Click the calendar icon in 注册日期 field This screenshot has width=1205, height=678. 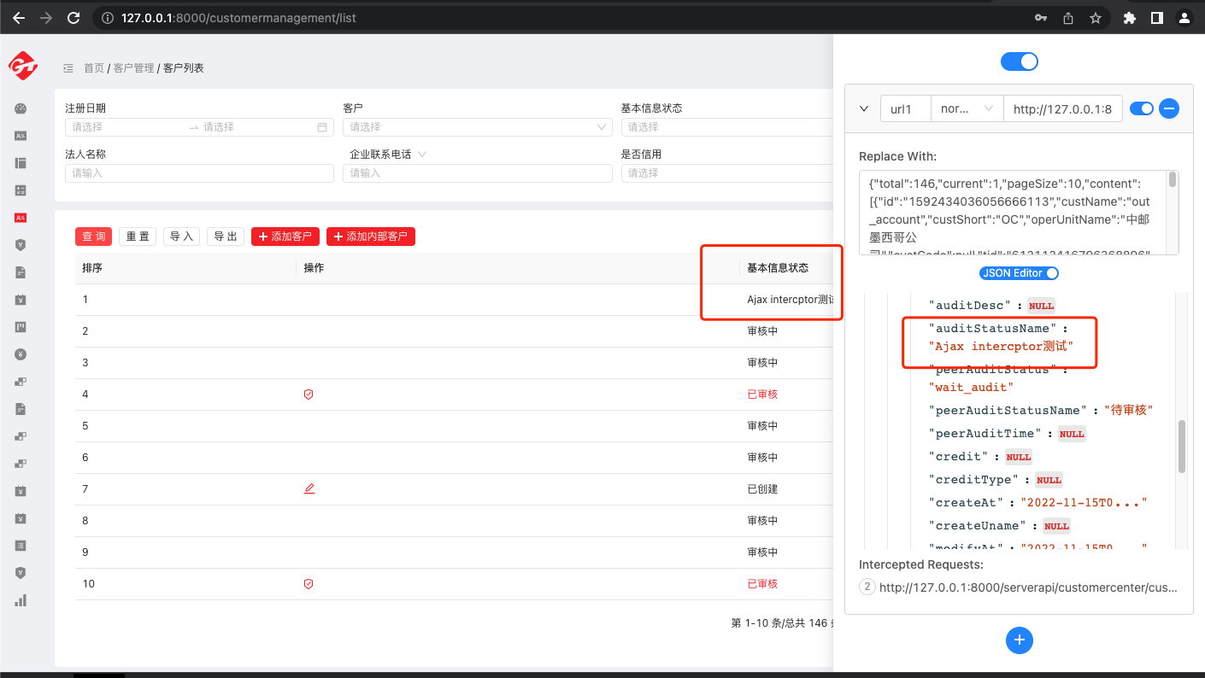(x=322, y=127)
